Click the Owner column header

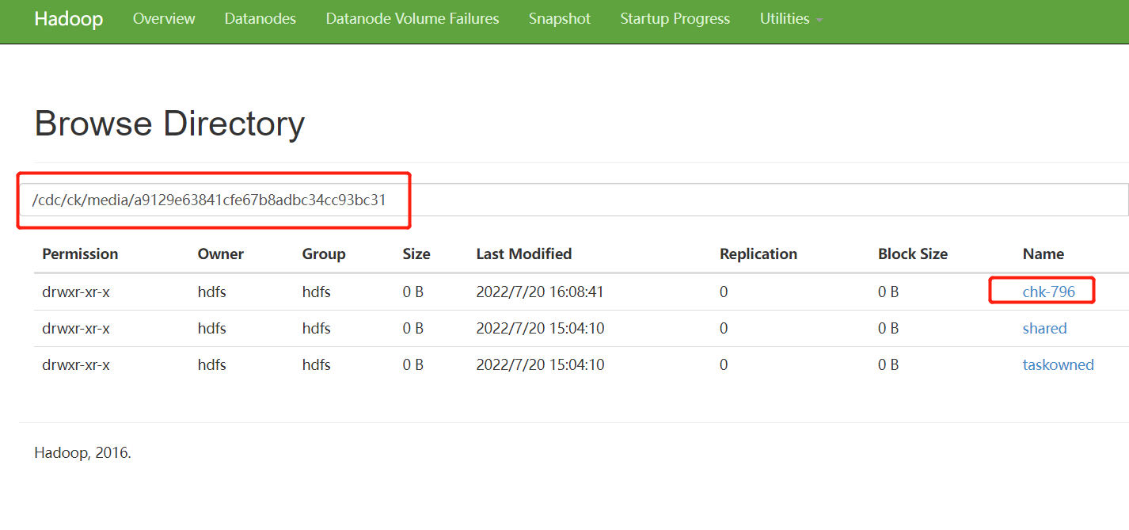(221, 254)
